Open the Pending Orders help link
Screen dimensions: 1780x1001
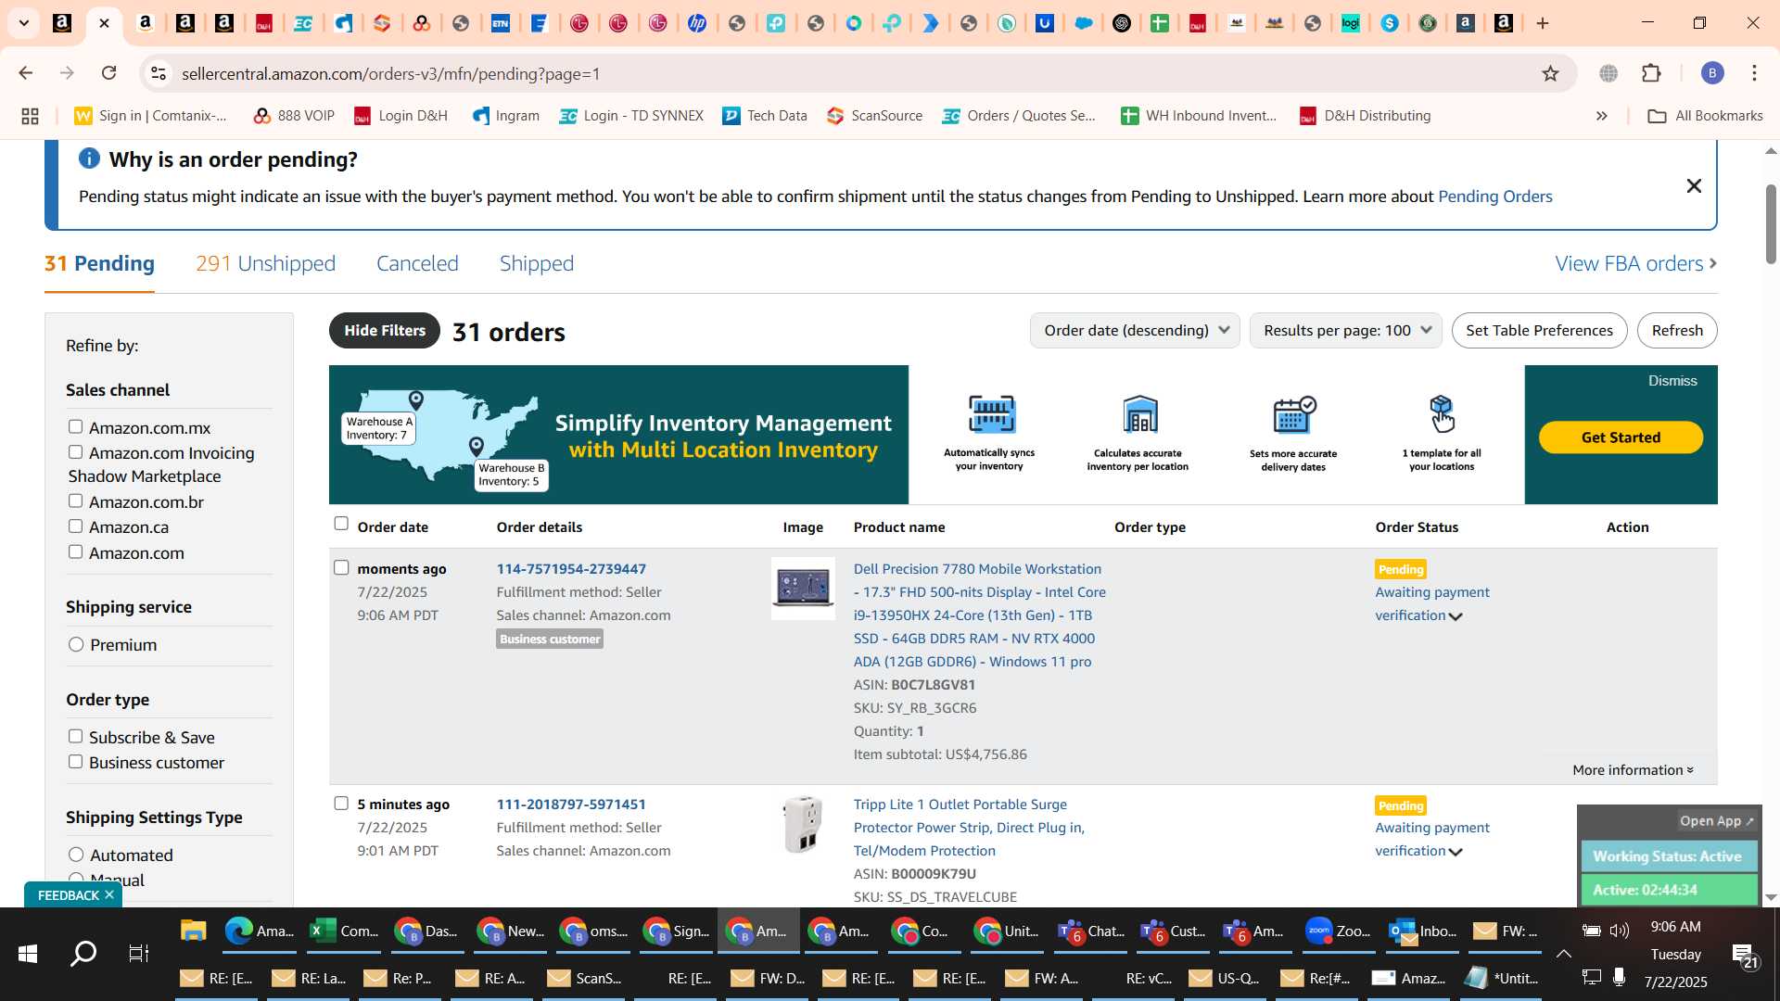tap(1494, 196)
